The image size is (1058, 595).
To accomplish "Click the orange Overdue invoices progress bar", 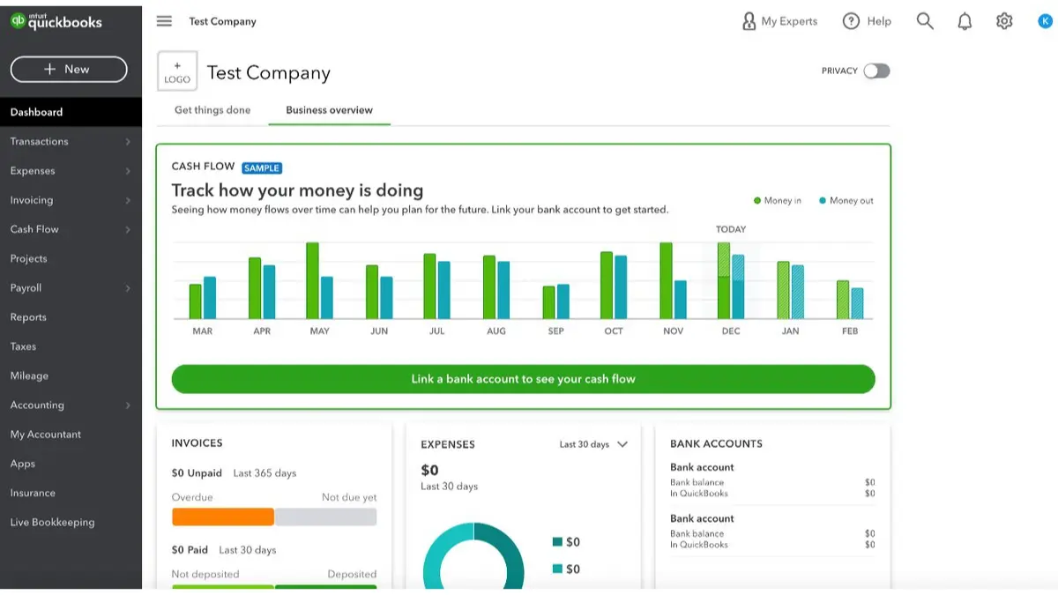I will 222,516.
